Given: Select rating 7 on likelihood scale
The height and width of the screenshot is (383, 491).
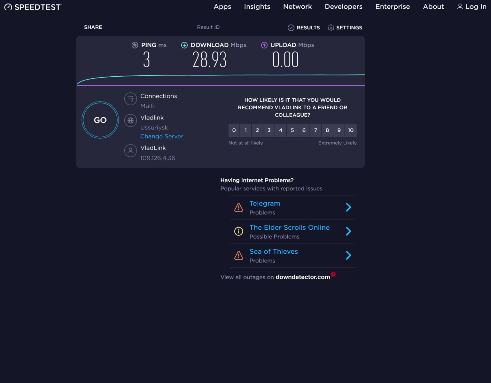Looking at the screenshot, I should point(316,130).
